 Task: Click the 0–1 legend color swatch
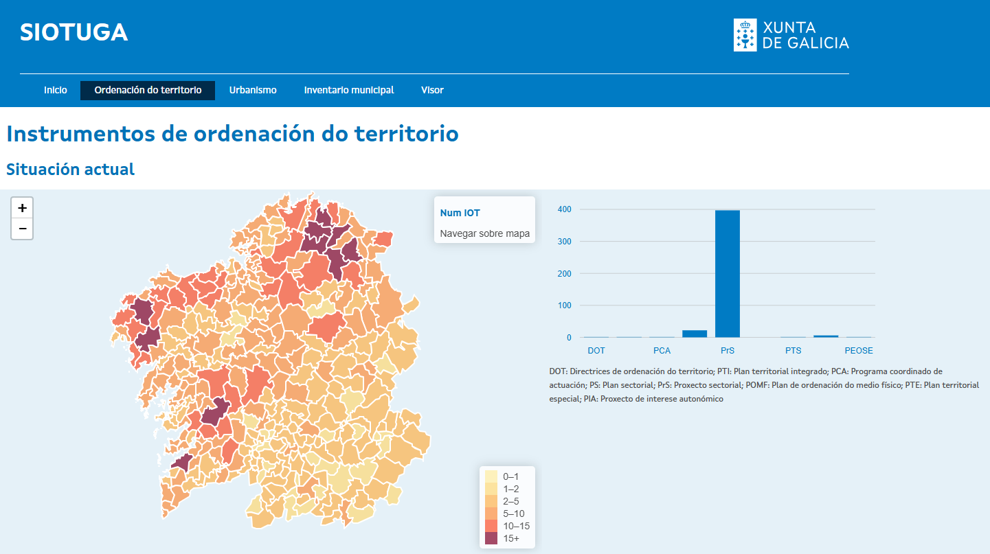click(491, 476)
